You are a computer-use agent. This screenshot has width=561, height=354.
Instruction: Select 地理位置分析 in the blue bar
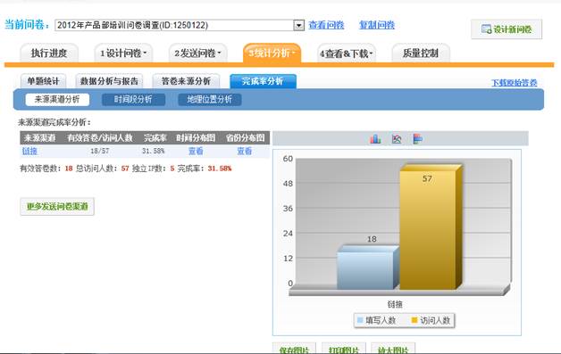(x=210, y=99)
